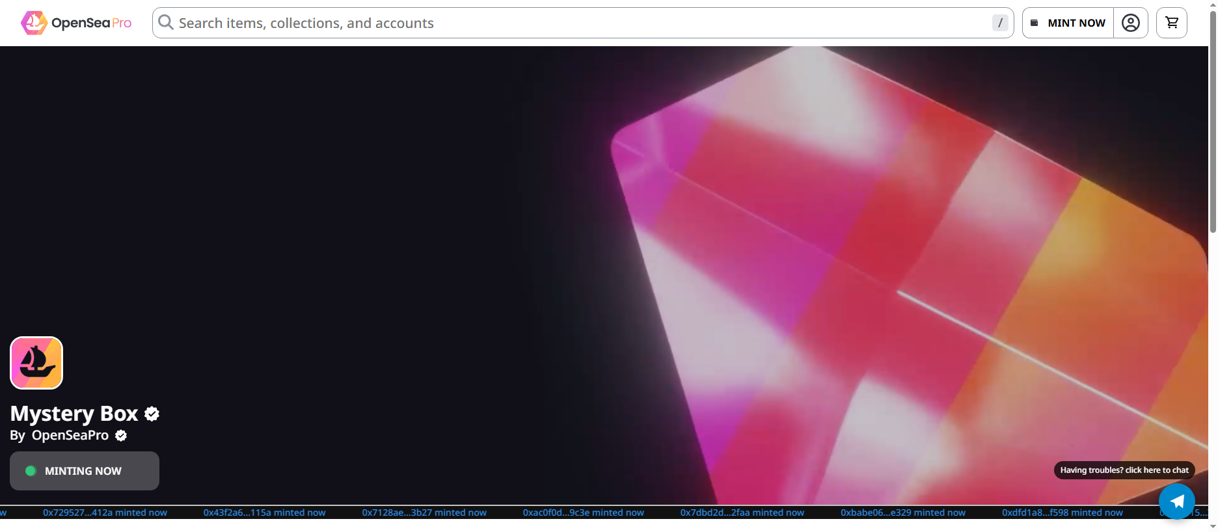The image size is (1218, 532).
Task: Click the MINTING NOW status button
Action: click(85, 471)
